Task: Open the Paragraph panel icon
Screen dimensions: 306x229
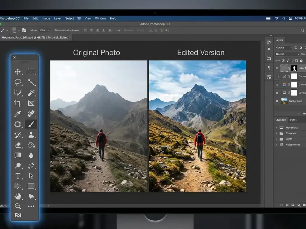Action: coord(269,67)
